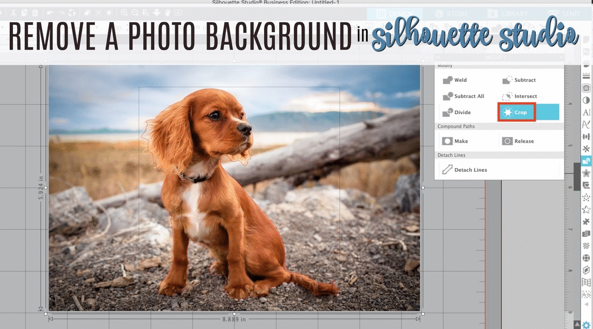The width and height of the screenshot is (593, 329).
Task: Switch to the DESIGN tab
Action: tap(395, 14)
